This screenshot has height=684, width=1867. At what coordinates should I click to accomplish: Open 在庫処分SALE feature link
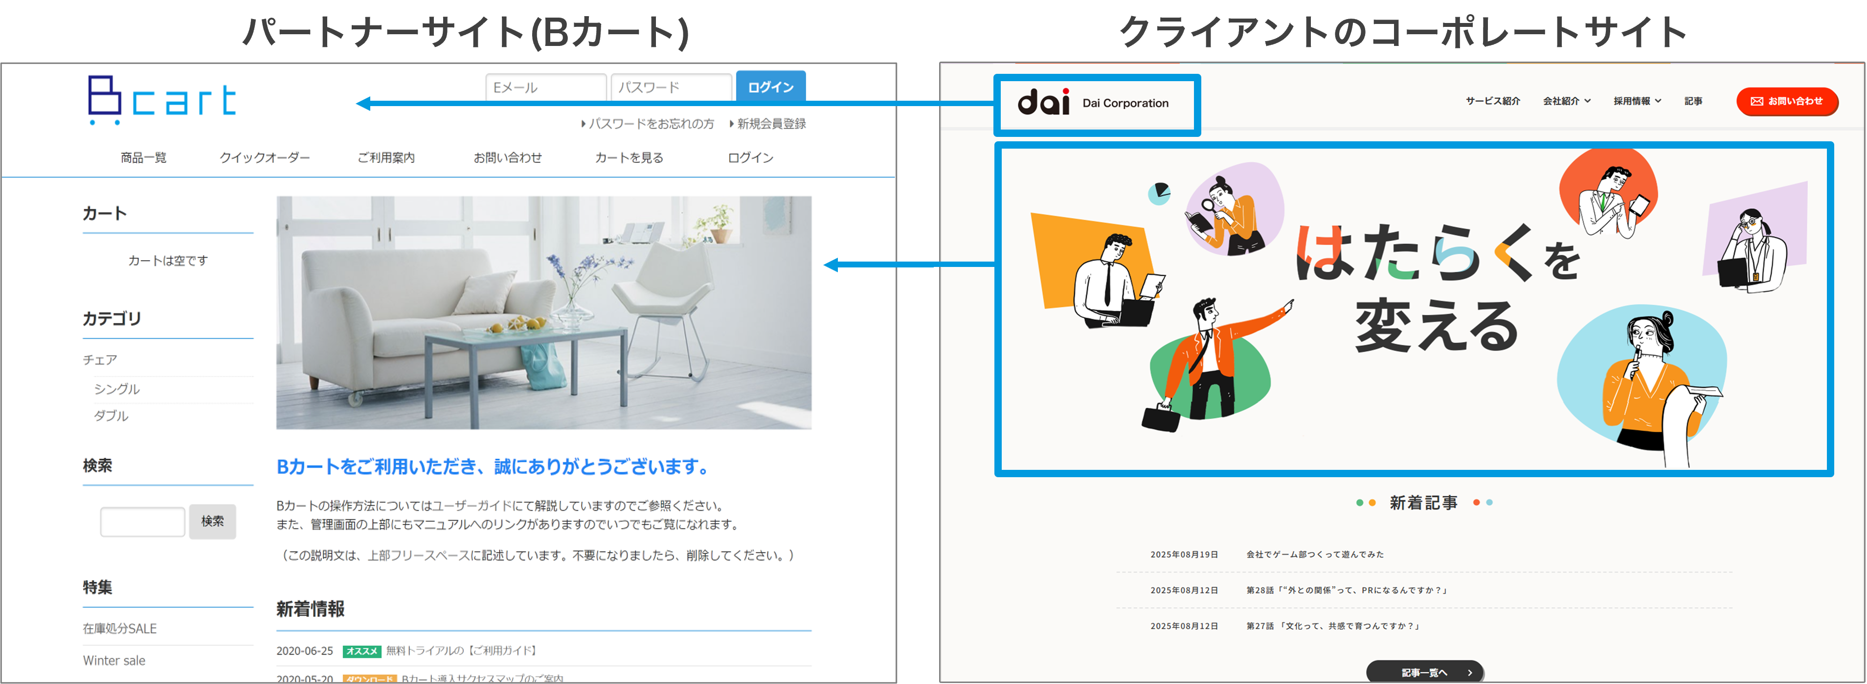119,629
